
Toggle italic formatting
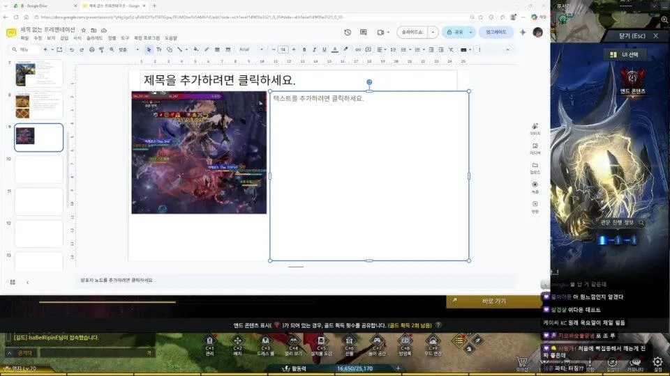click(x=314, y=50)
